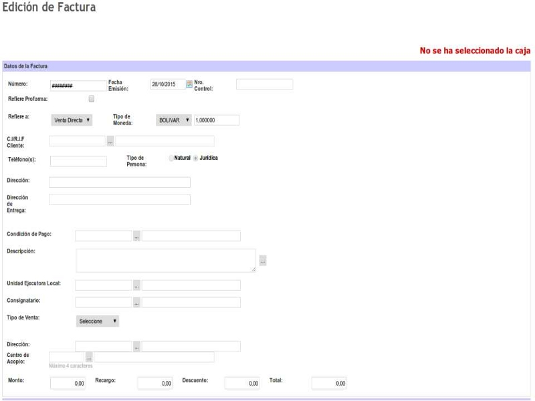The width and height of the screenshot is (535, 401).
Task: Select the Natural person type radio
Action: 171,158
